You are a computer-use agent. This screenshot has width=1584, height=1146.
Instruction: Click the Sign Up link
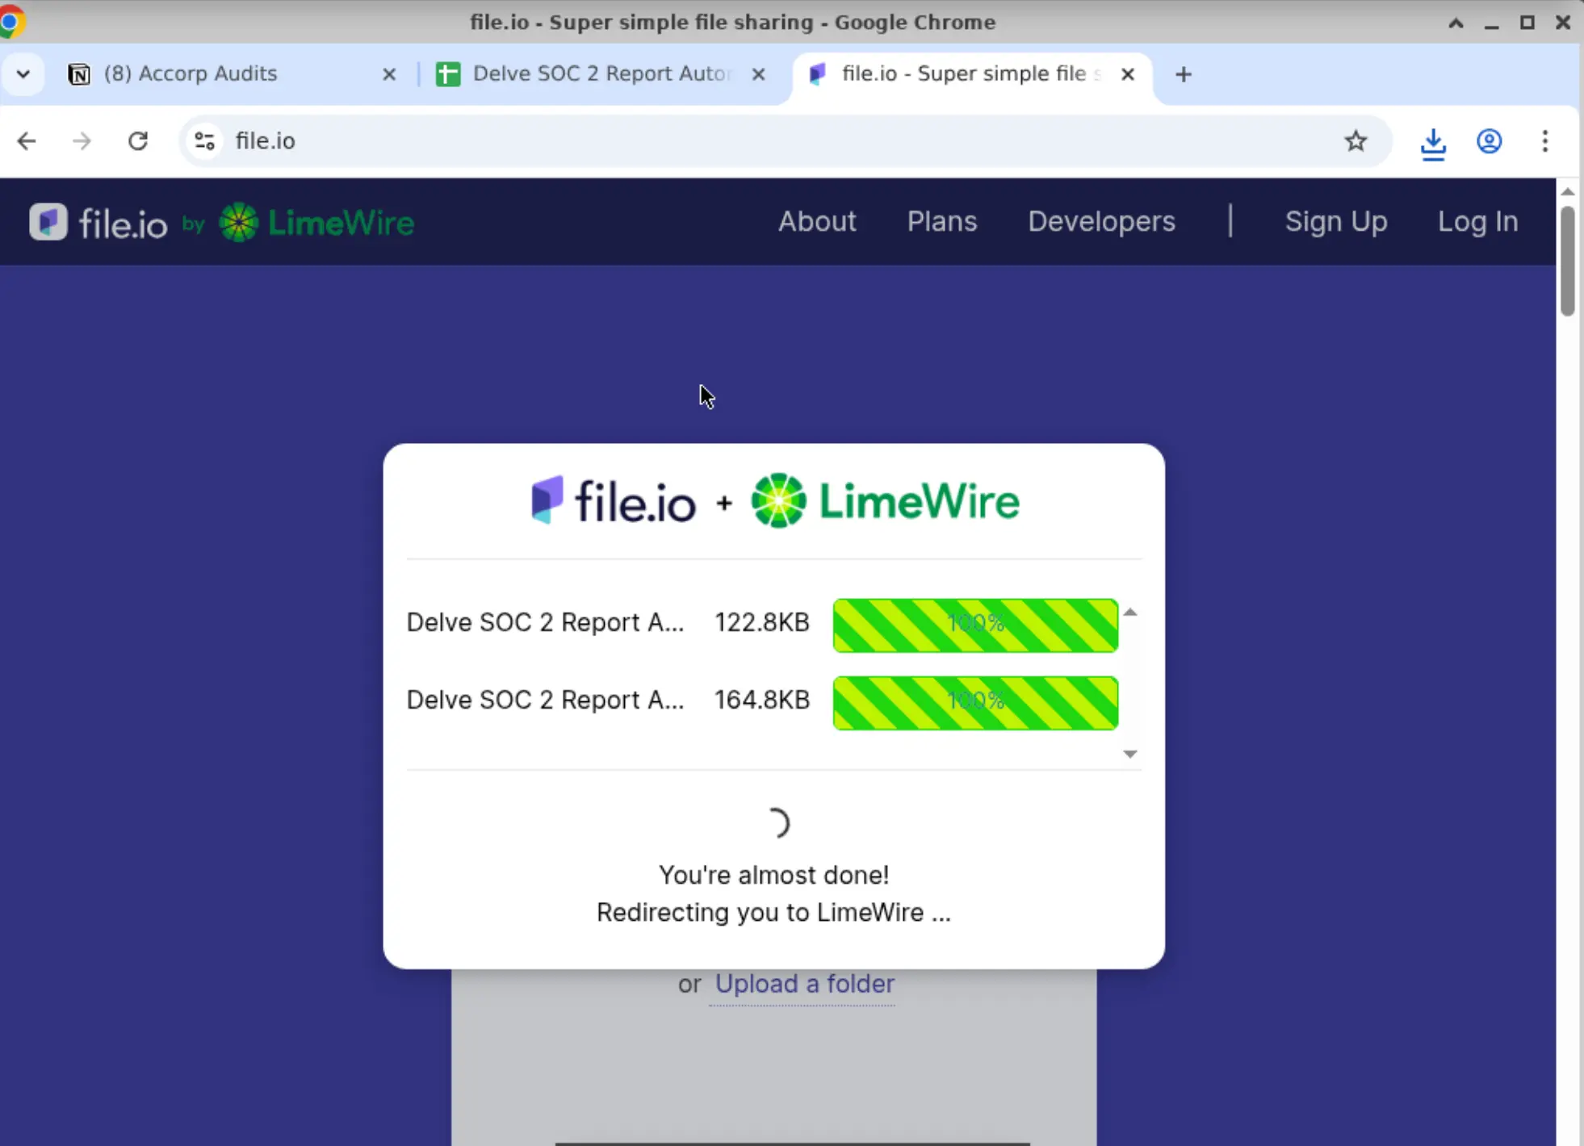(1335, 221)
